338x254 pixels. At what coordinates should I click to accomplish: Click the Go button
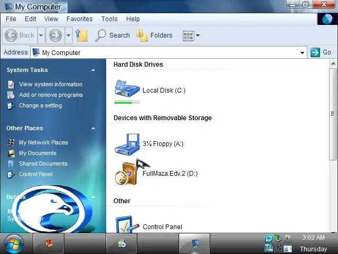point(321,52)
